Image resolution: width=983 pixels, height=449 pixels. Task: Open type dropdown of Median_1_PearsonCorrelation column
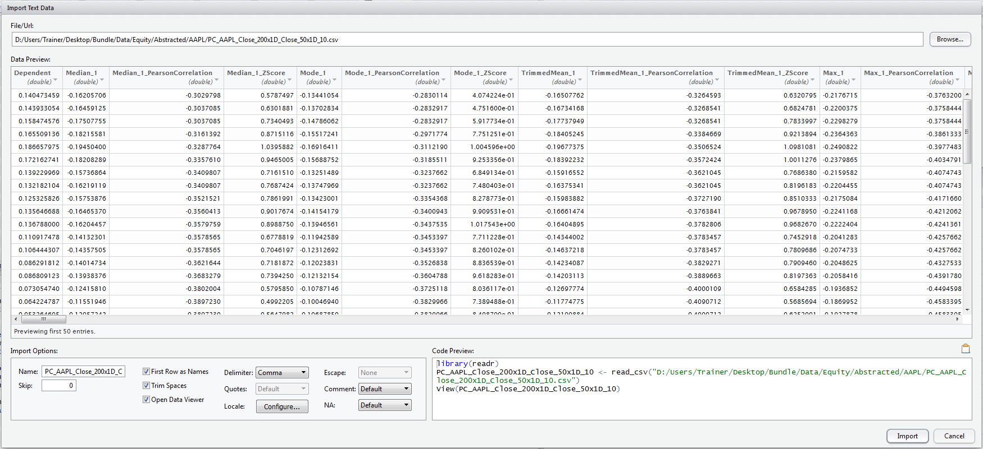[216, 81]
